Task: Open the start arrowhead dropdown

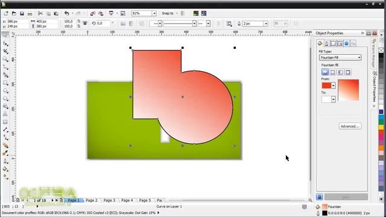Action: [160, 24]
